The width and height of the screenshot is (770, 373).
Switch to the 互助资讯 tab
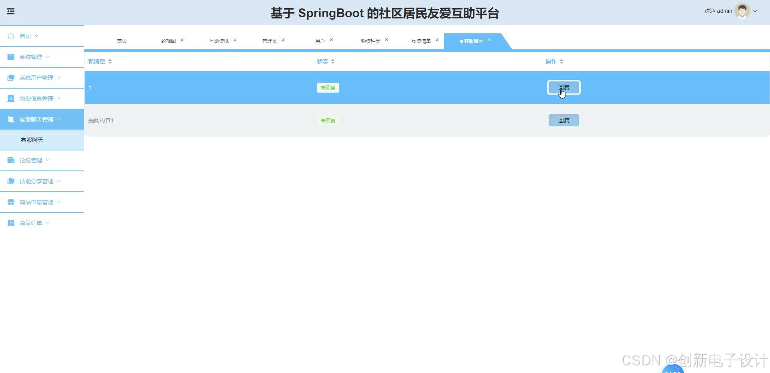219,41
